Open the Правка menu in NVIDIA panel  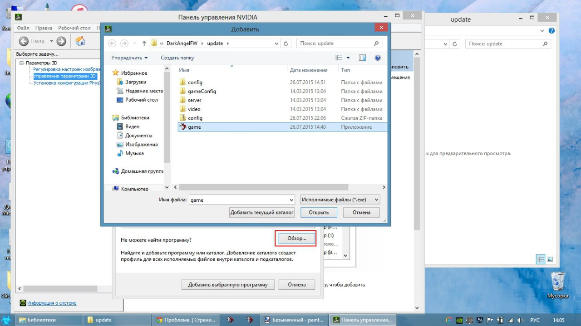44,28
